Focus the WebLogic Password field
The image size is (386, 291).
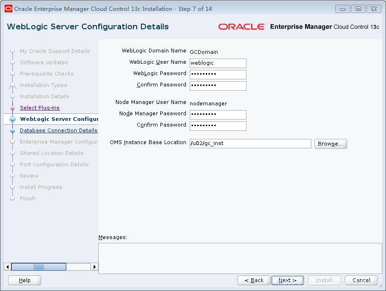(x=218, y=75)
